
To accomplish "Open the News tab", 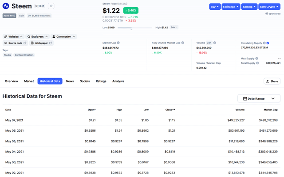I will pyautogui.click(x=70, y=81).
